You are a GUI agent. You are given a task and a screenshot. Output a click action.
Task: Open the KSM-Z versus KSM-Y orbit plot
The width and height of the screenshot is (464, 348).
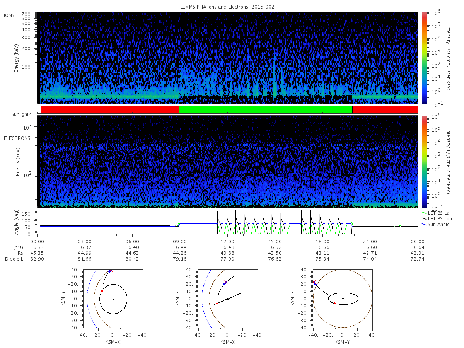point(343,299)
